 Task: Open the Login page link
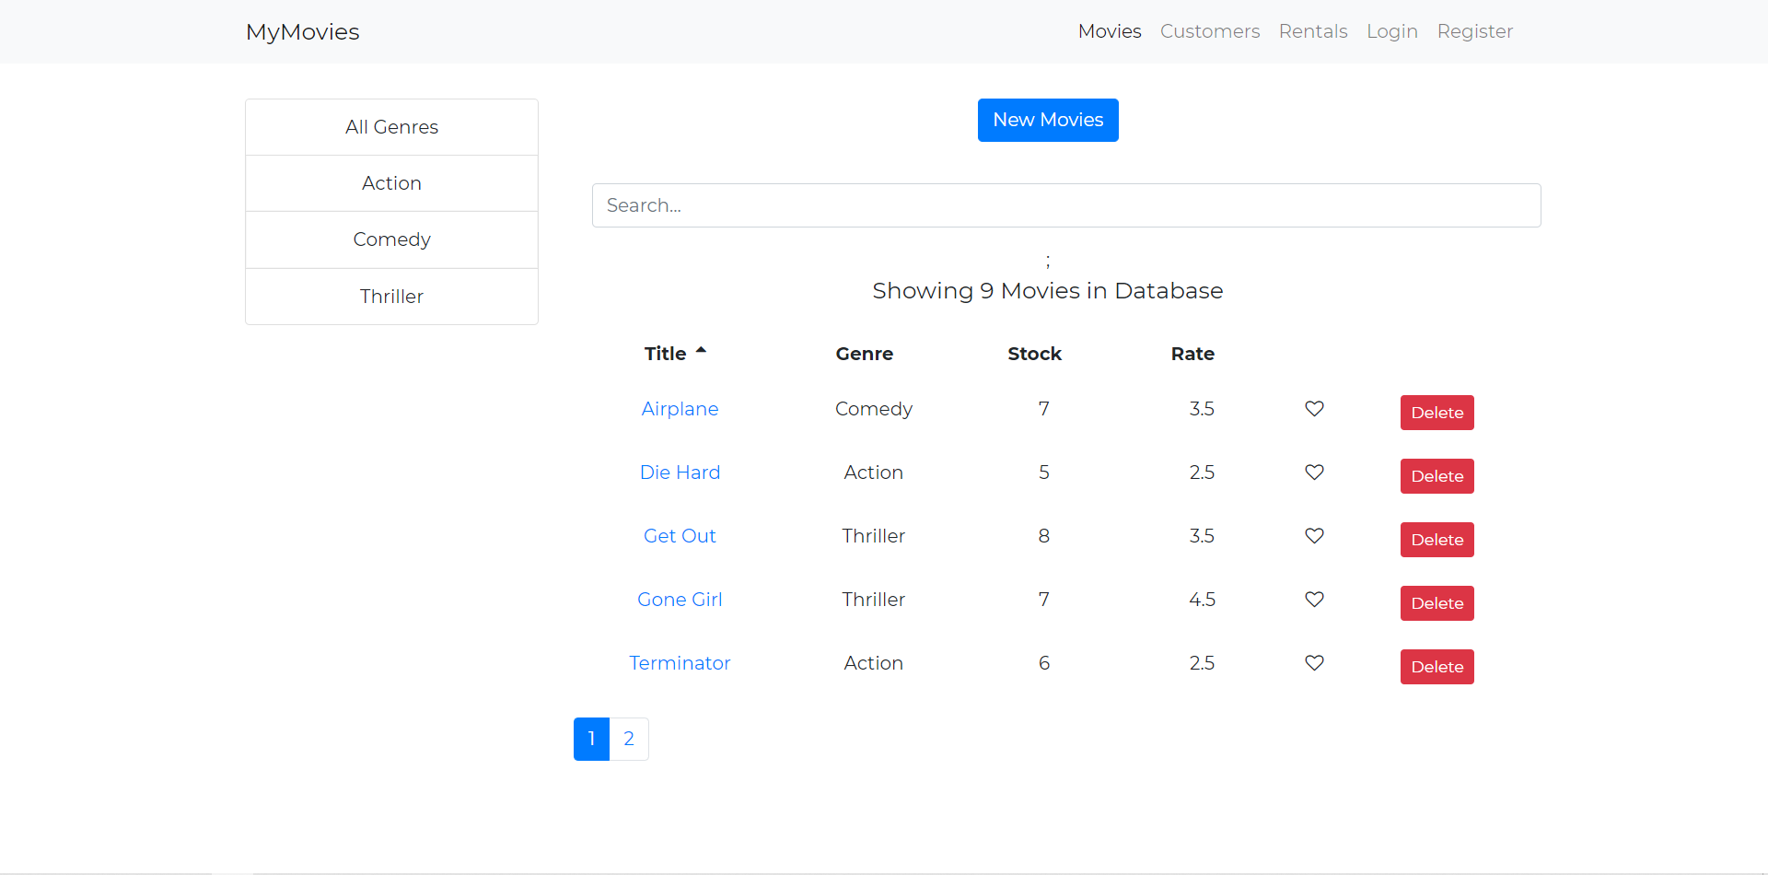point(1391,31)
